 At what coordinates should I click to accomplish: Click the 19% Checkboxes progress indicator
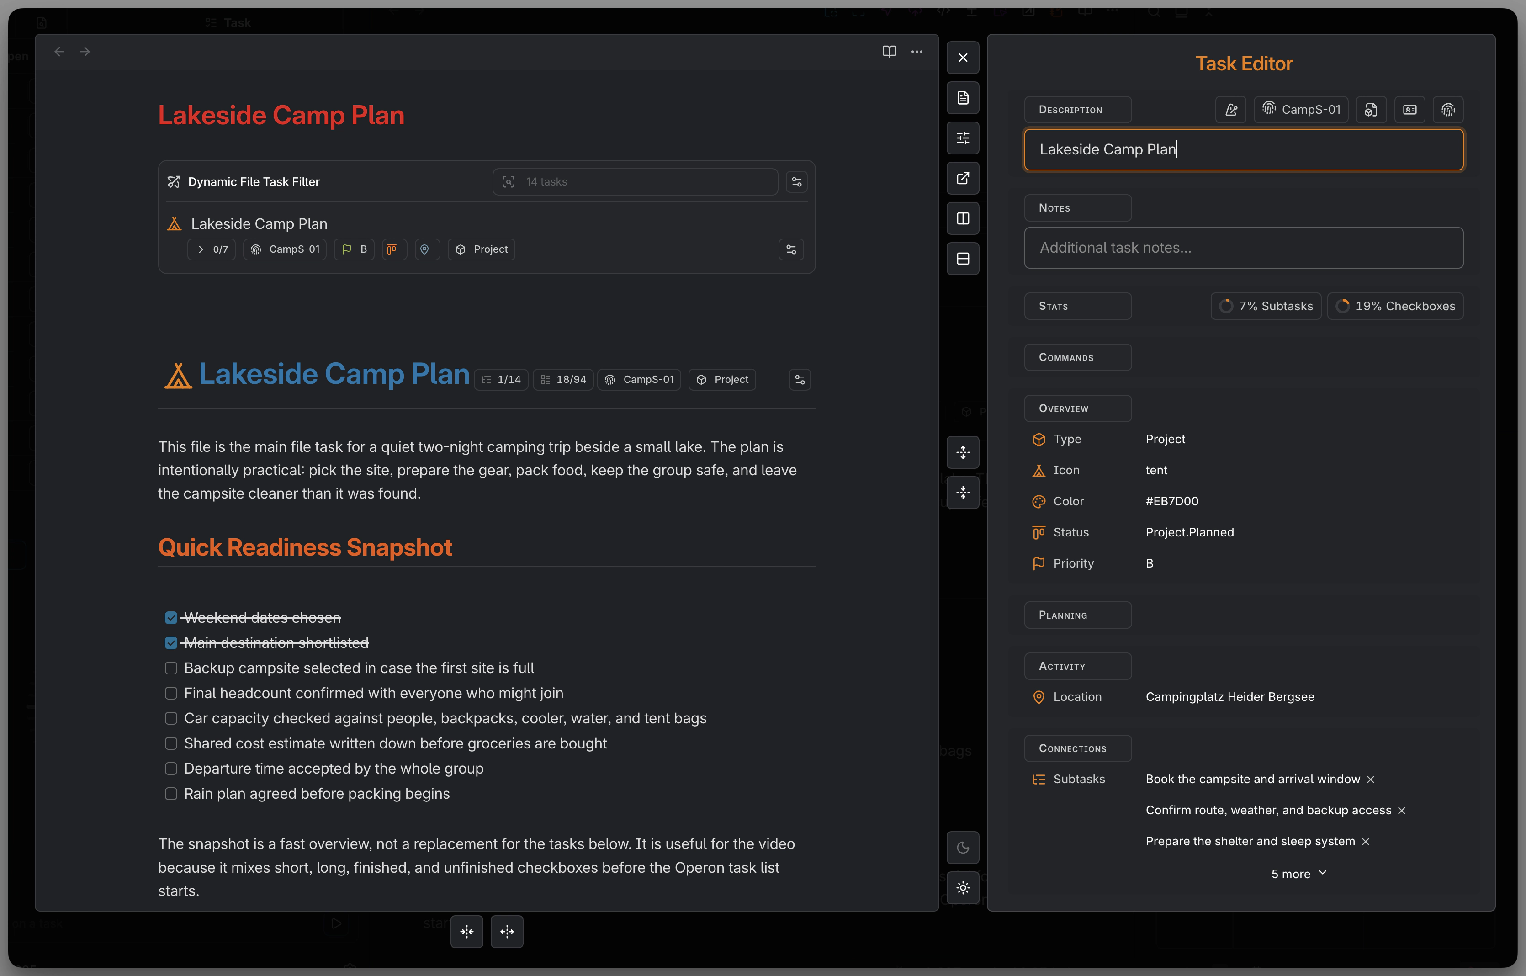(x=1395, y=306)
